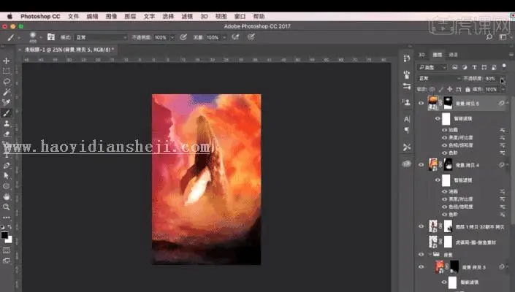Hide the 背景 拷贝 3 layer

(x=421, y=266)
